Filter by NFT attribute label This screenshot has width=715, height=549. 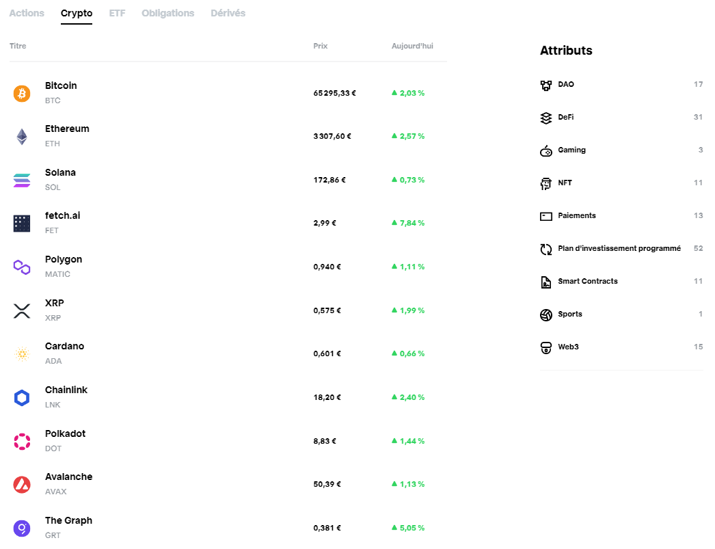pyautogui.click(x=565, y=183)
